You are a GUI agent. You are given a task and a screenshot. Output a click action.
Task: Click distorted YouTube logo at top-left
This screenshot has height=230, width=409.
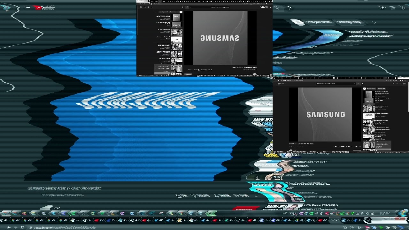point(45,8)
